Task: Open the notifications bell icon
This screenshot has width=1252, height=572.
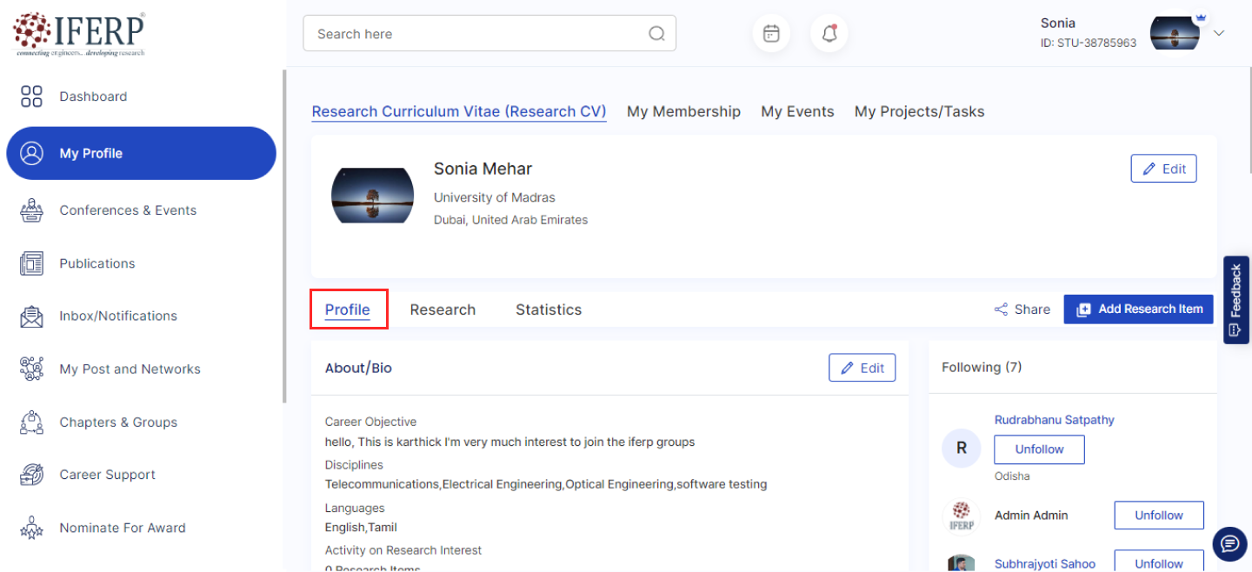Action: [x=829, y=34]
